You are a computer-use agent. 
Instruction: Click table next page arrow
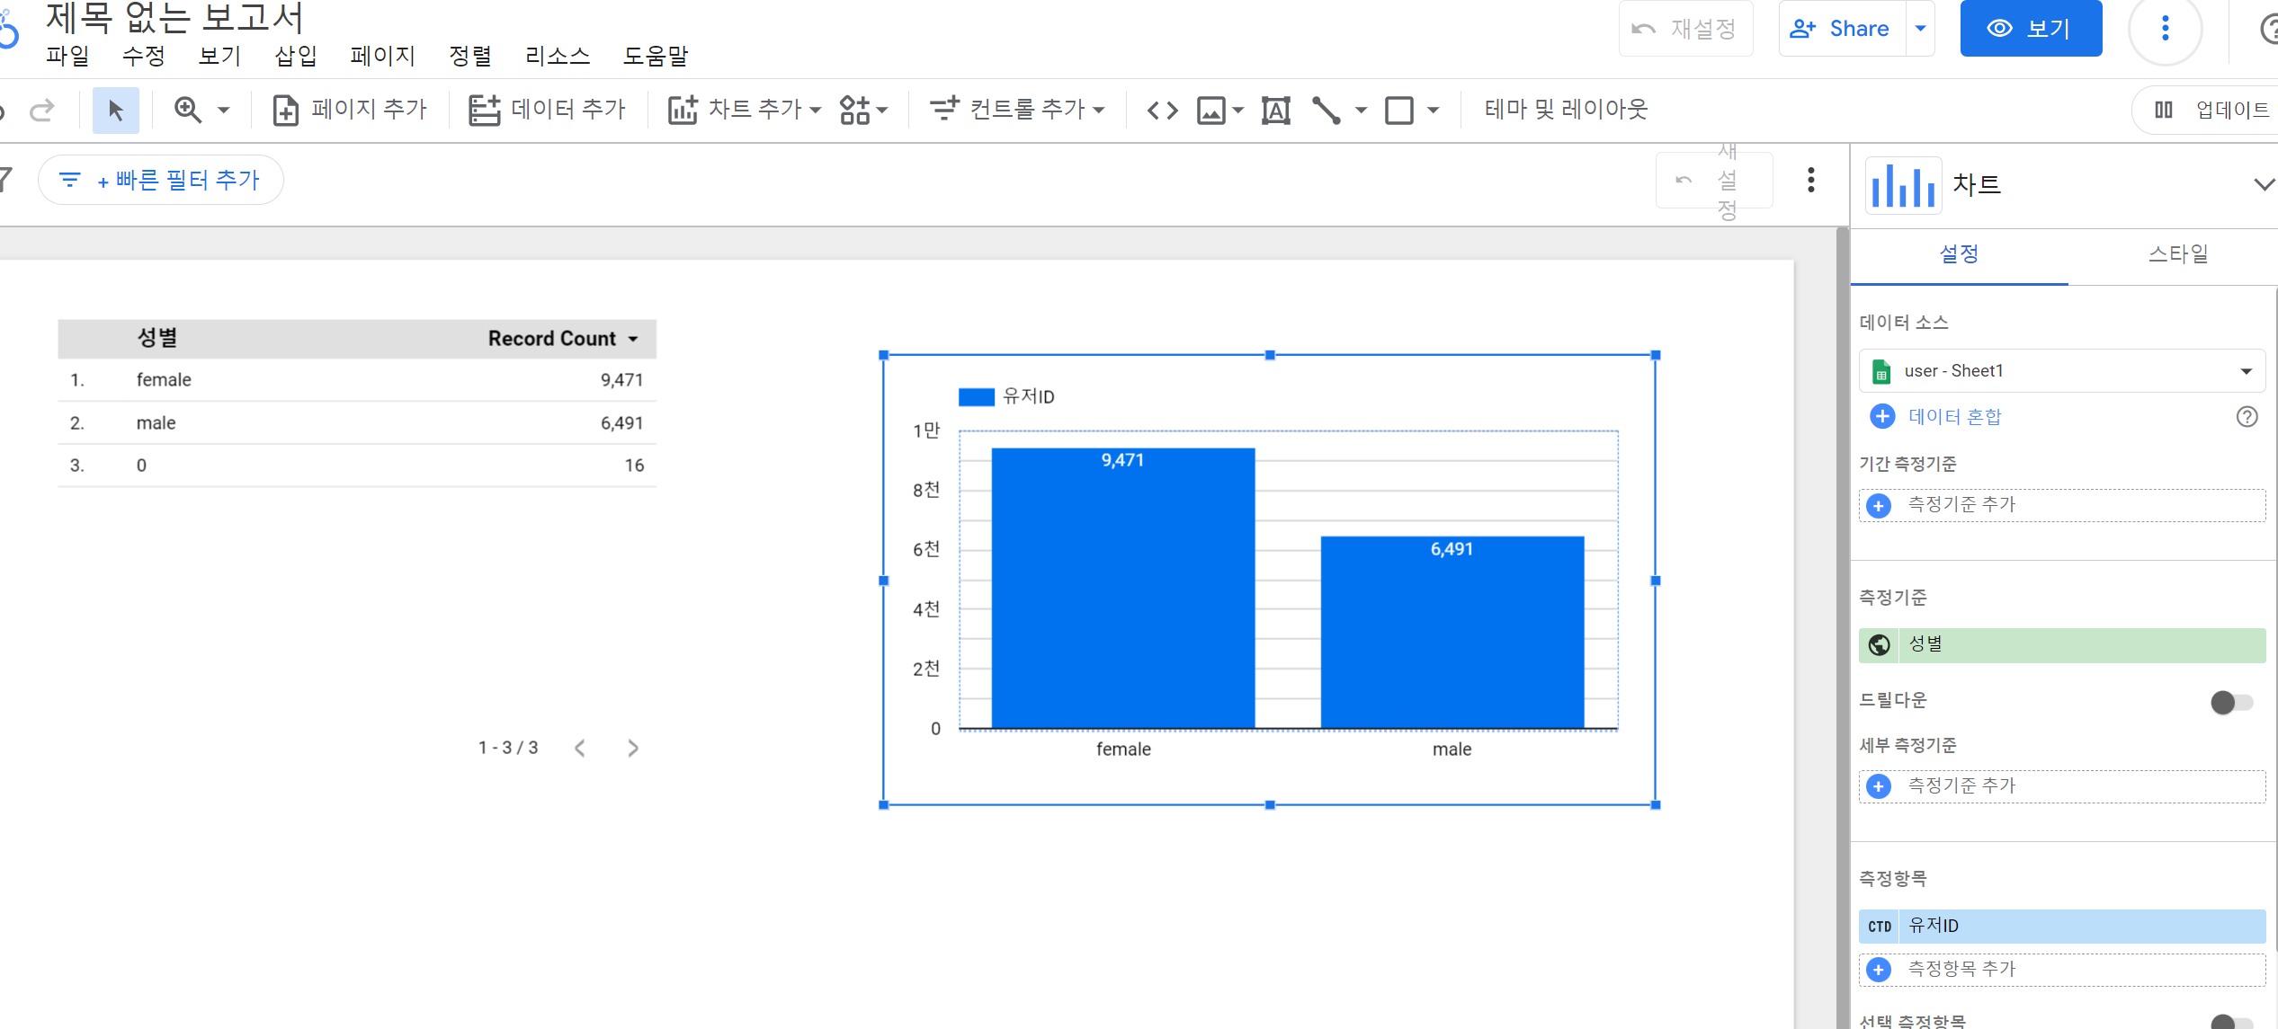[633, 748]
